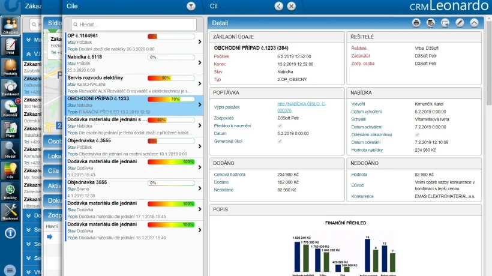
Task: Open the NABÍDKA ČÍSLO C-000376 link
Action: tap(302, 107)
